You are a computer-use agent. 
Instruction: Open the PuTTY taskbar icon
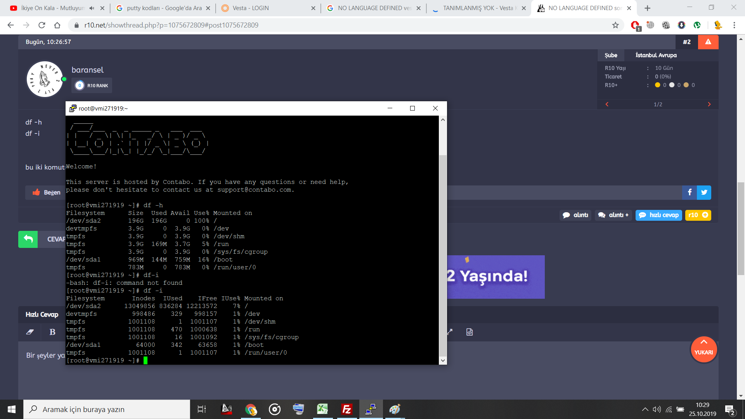(x=371, y=409)
